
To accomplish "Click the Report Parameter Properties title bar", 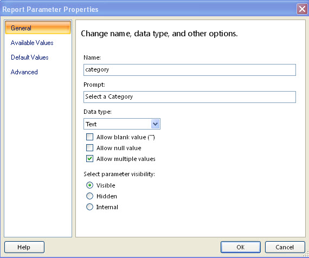I will (148, 9).
